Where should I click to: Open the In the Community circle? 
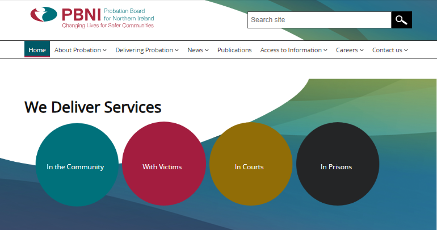[77, 165]
